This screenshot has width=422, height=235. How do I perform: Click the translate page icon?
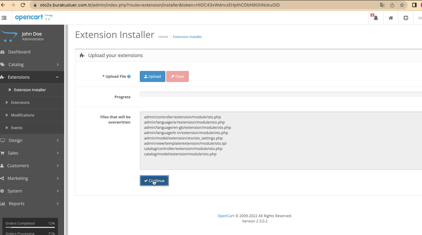(x=382, y=5)
